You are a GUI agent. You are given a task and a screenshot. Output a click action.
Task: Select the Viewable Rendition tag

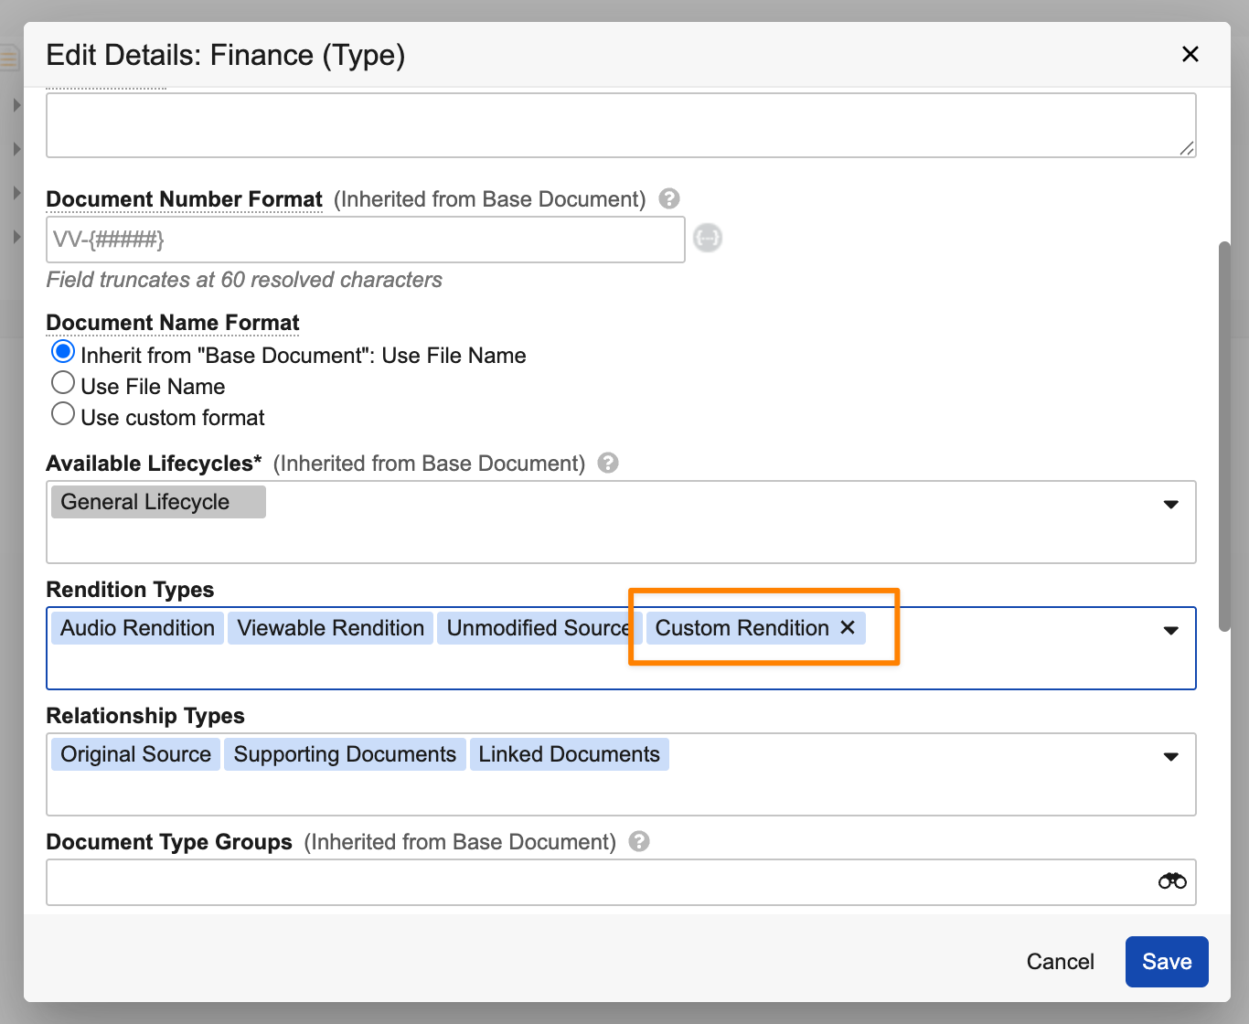[330, 628]
